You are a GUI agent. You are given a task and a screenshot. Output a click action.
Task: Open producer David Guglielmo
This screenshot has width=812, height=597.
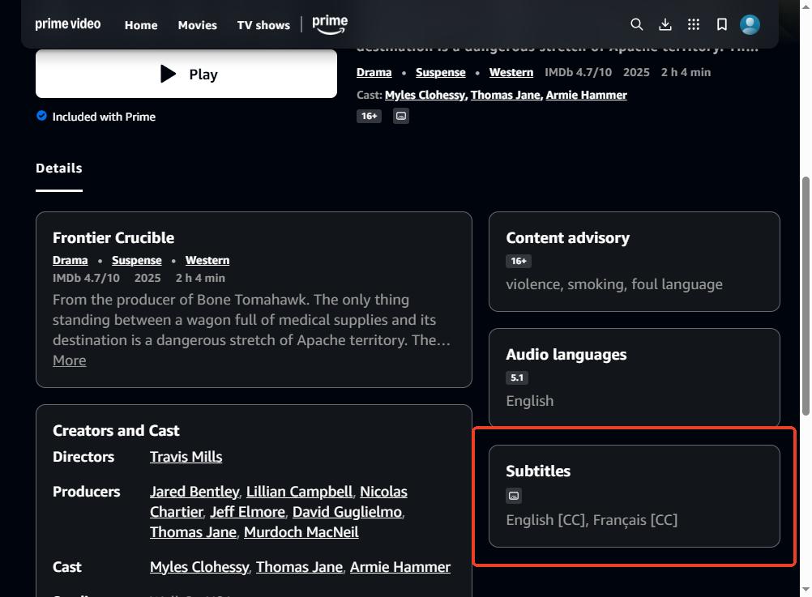pos(347,512)
